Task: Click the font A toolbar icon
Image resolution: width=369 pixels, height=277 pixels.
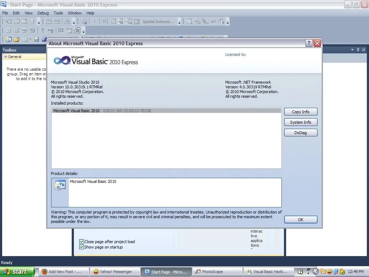Action: click(x=213, y=22)
